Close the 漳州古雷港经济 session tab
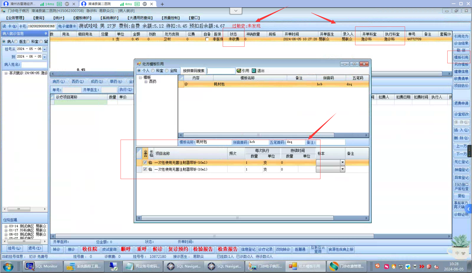The image size is (472, 273). point(74,4)
